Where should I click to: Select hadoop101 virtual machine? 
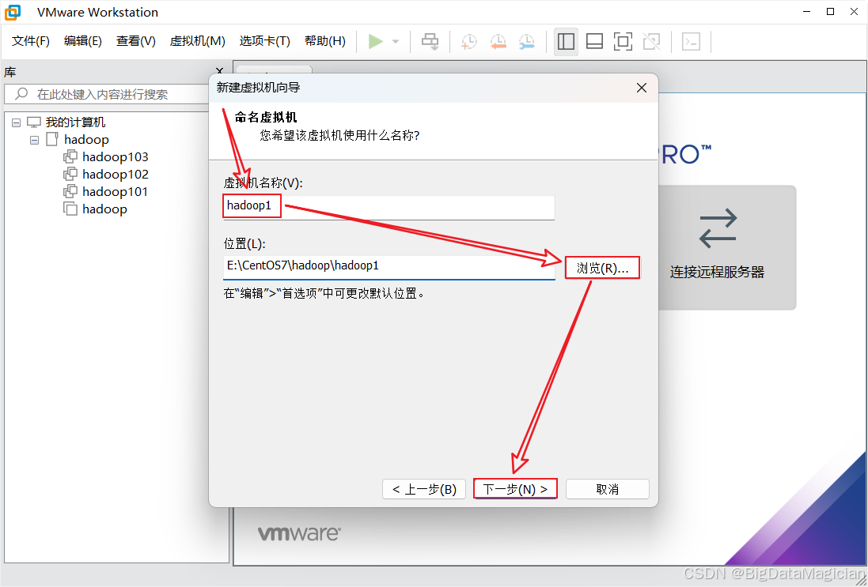point(116,192)
